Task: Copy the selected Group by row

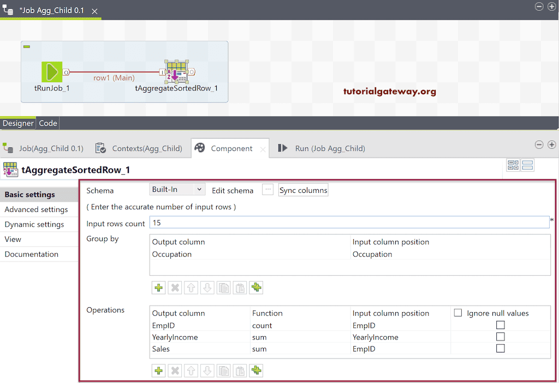Action: tap(223, 287)
